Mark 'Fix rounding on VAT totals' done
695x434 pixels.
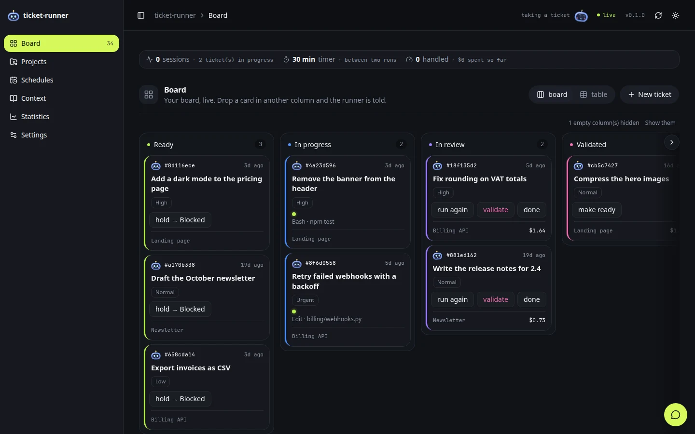point(531,210)
